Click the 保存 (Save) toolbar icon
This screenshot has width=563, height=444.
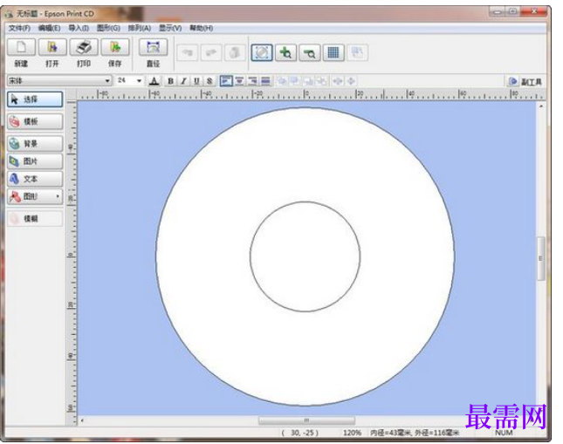[115, 48]
